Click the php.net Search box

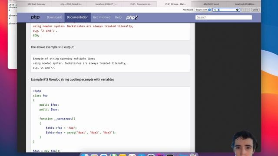tap(224, 17)
